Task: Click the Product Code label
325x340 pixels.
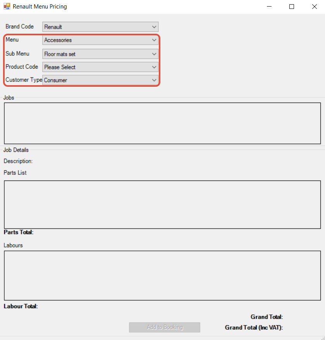Action: 22,67
